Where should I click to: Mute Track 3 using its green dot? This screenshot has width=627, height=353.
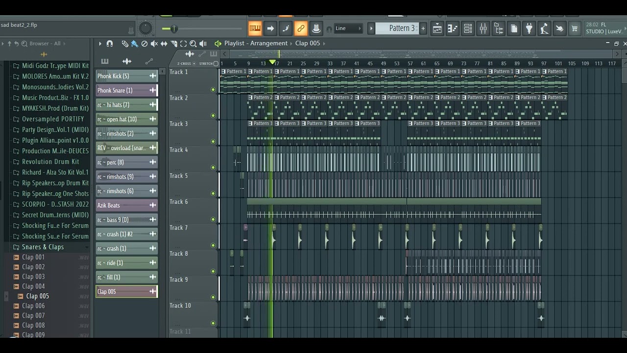pyautogui.click(x=213, y=142)
